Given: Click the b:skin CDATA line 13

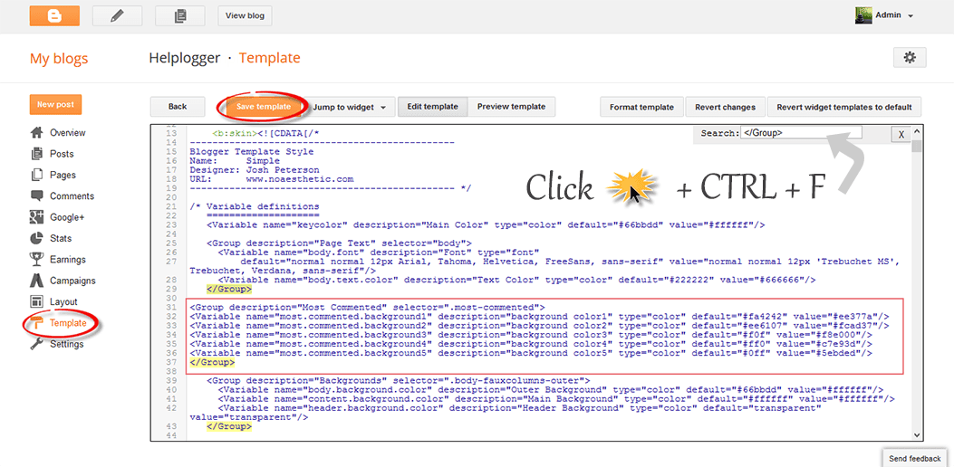Looking at the screenshot, I should (265, 133).
